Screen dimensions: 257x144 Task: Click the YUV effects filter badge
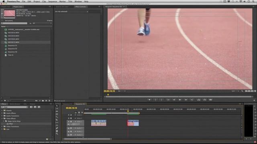39,107
